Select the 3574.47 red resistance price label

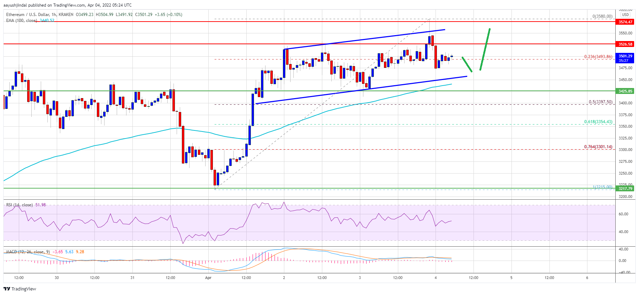click(x=625, y=22)
